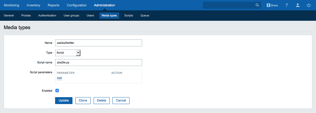The image size is (316, 113).
Task: Focus the Name field with zabbix2twitter
Action: coord(99,43)
